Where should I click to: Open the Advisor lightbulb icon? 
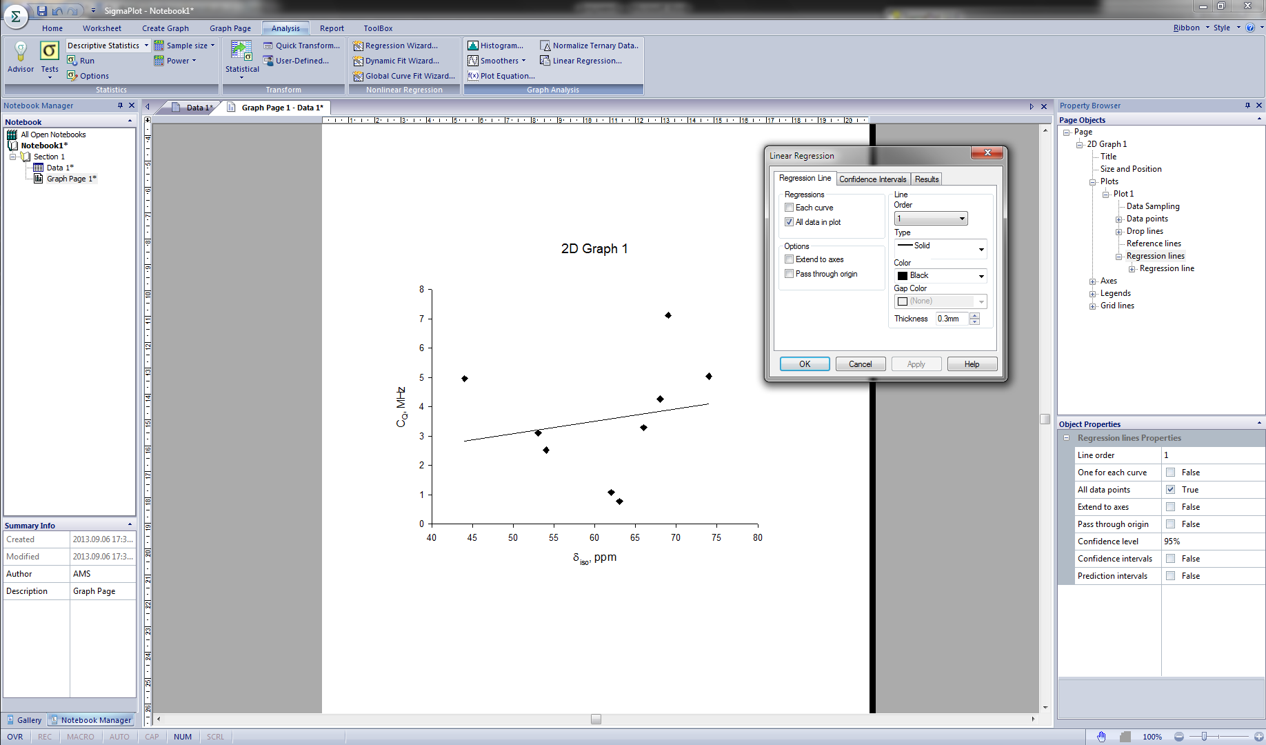tap(21, 52)
